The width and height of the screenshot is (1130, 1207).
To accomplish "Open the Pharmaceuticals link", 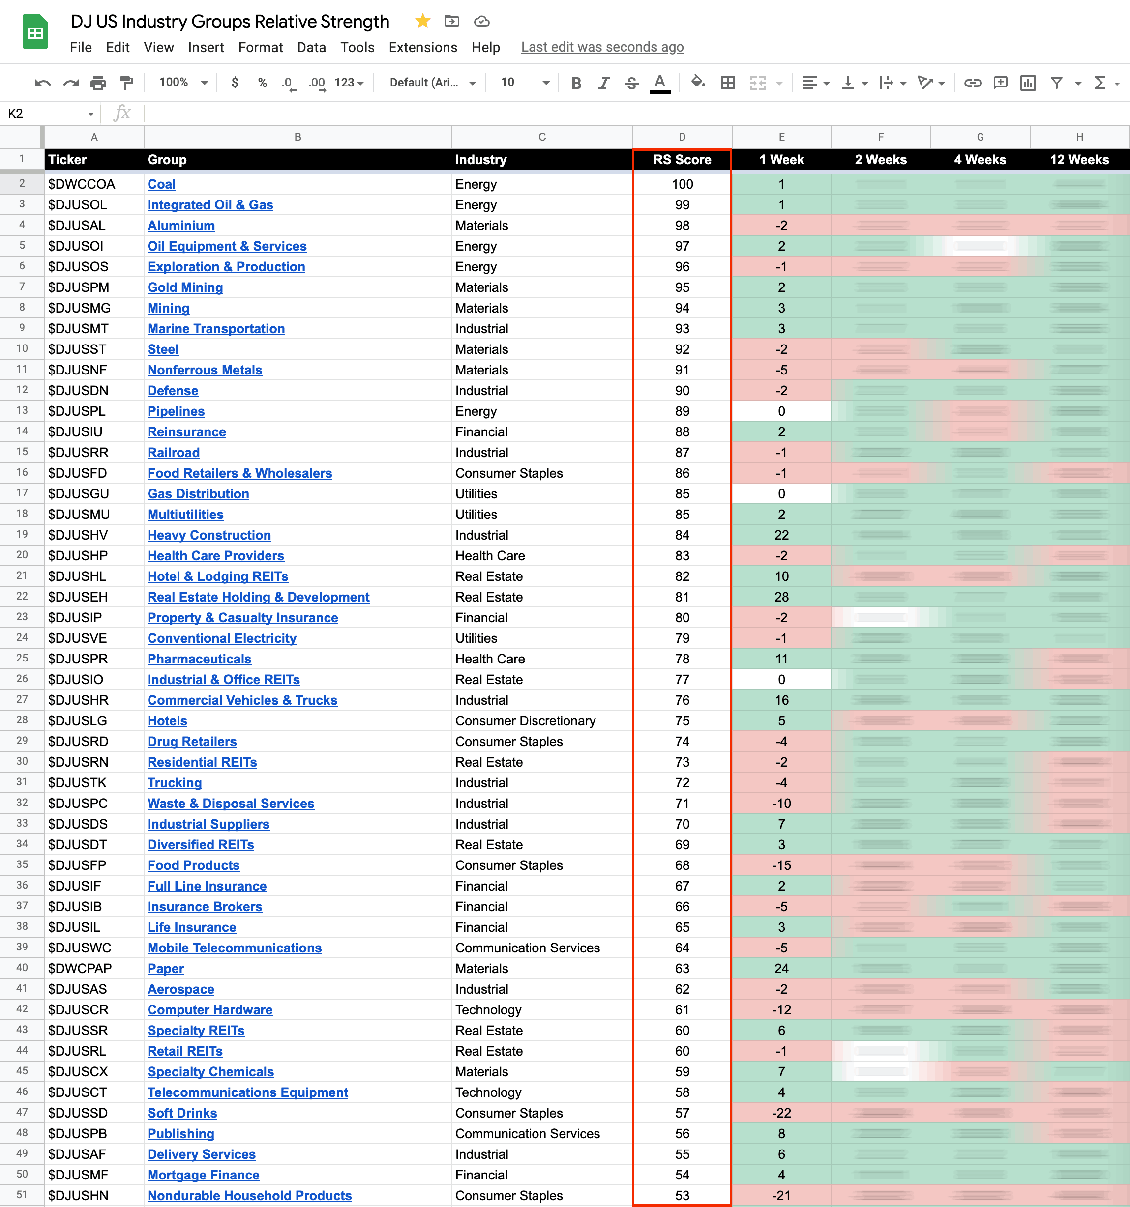I will (199, 659).
